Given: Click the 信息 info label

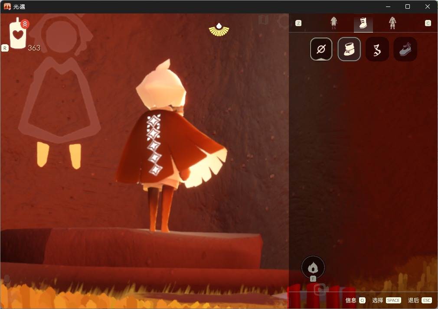Looking at the screenshot, I should coord(350,300).
